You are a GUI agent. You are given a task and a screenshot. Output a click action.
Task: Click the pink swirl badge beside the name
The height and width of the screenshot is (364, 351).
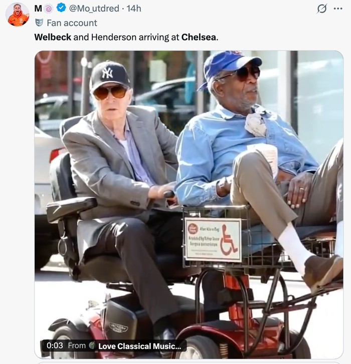click(49, 9)
